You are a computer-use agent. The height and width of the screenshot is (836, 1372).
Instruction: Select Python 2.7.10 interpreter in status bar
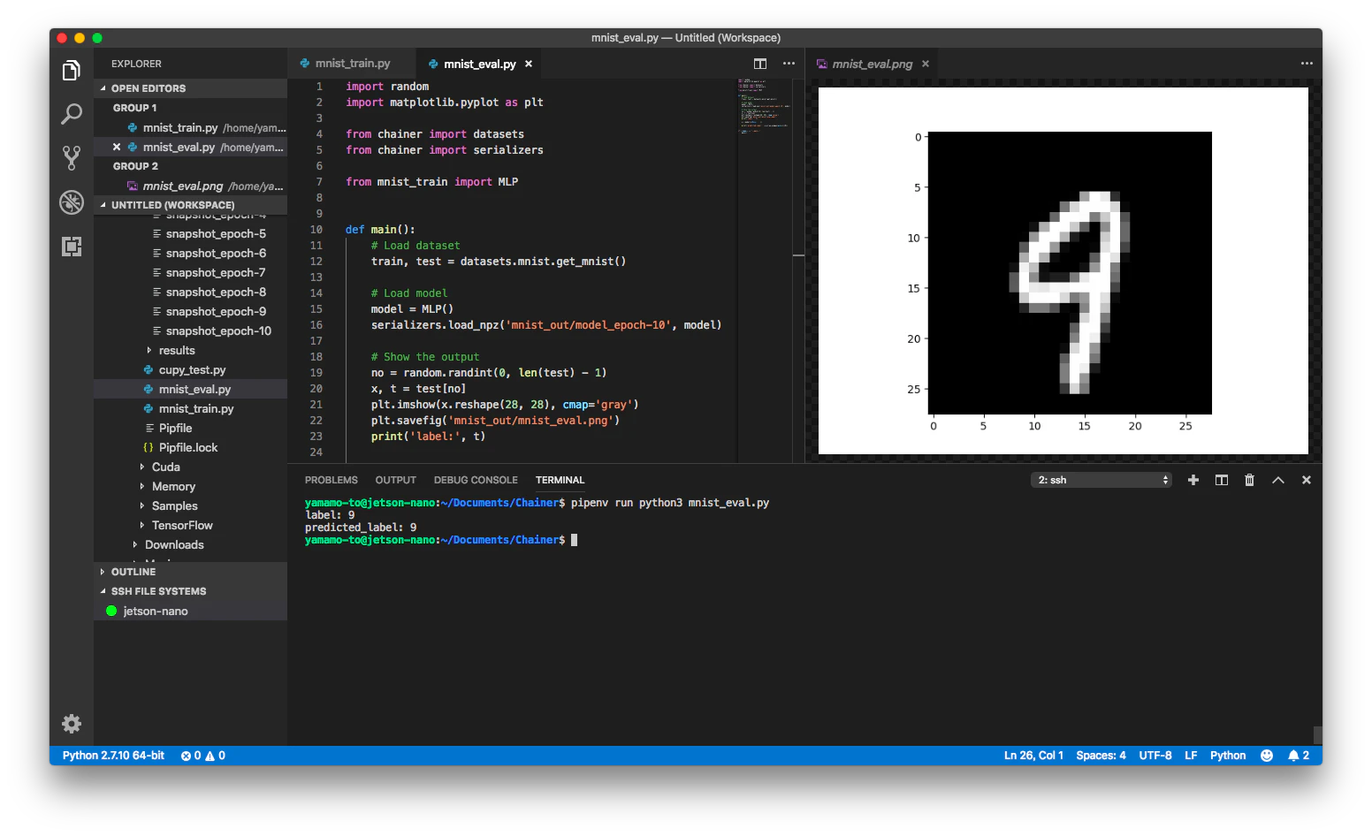(114, 756)
